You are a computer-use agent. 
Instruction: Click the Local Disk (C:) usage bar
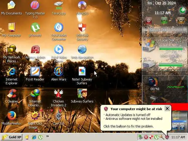coord(171,49)
